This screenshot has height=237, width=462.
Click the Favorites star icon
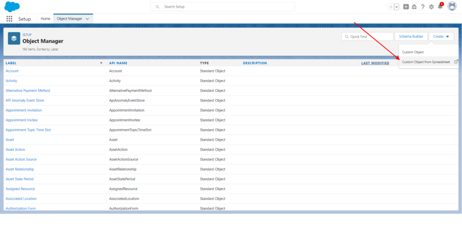[x=391, y=7]
